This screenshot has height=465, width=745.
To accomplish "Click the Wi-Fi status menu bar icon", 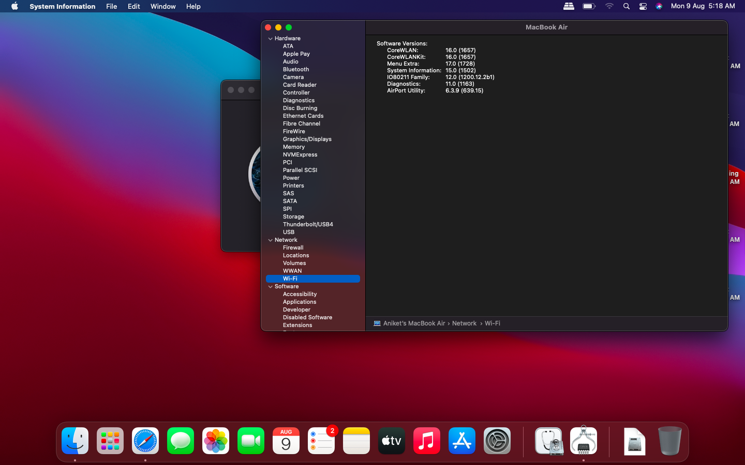I will [x=609, y=6].
